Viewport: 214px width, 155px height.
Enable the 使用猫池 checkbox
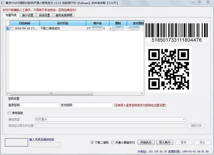(9, 113)
